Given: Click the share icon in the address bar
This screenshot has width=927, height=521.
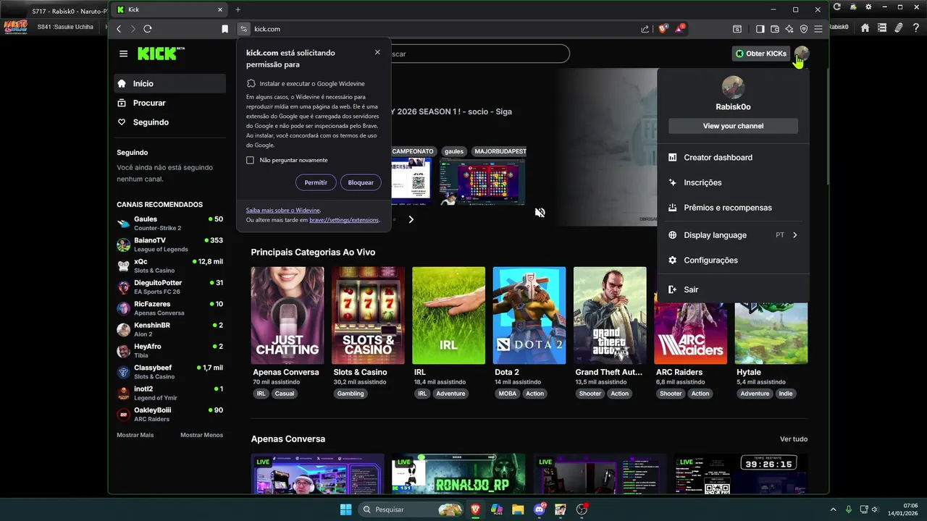Looking at the screenshot, I should (645, 29).
